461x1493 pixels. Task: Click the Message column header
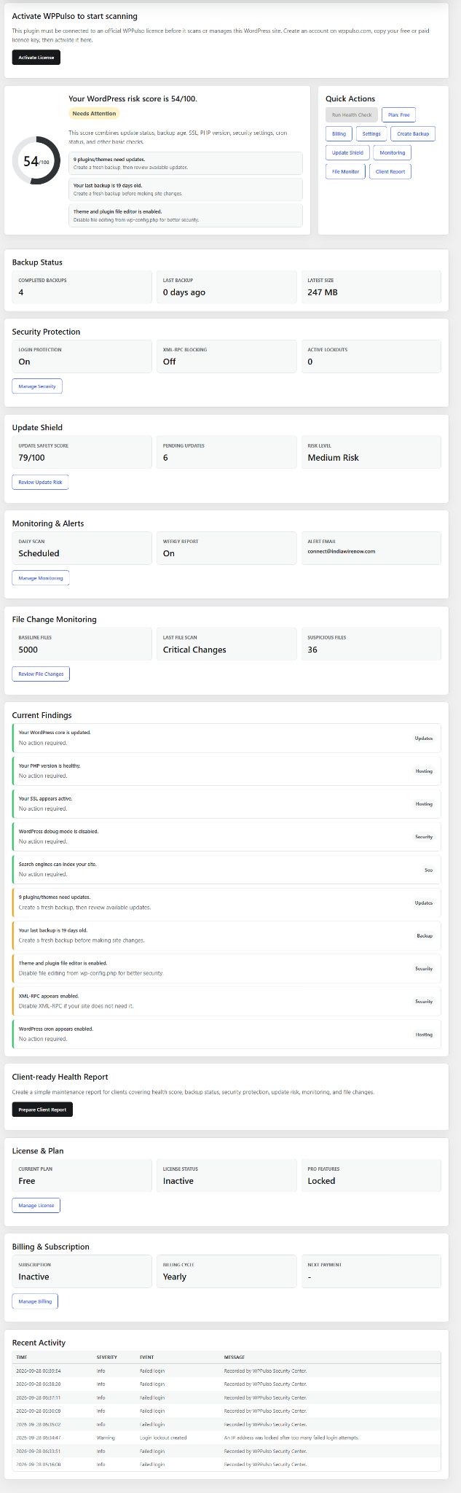click(x=235, y=1357)
